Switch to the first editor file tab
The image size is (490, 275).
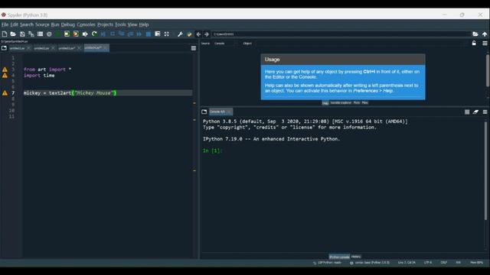click(17, 48)
